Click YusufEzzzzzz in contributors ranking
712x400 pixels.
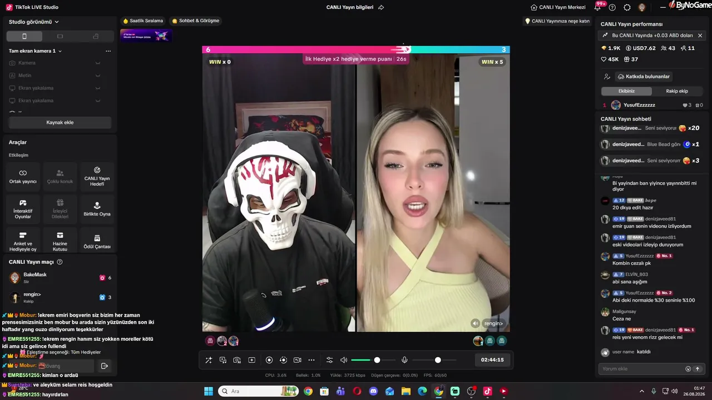click(x=639, y=105)
